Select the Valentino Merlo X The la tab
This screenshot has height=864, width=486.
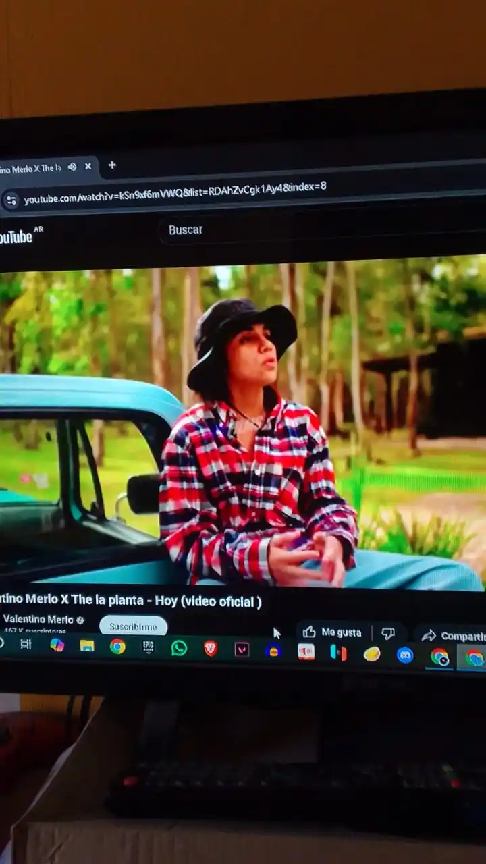click(x=30, y=168)
